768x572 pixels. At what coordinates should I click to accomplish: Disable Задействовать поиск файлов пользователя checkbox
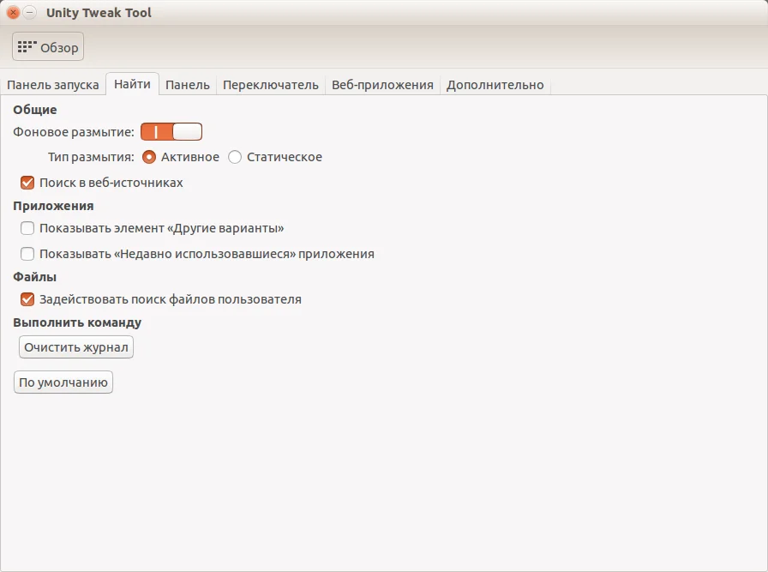tap(27, 299)
